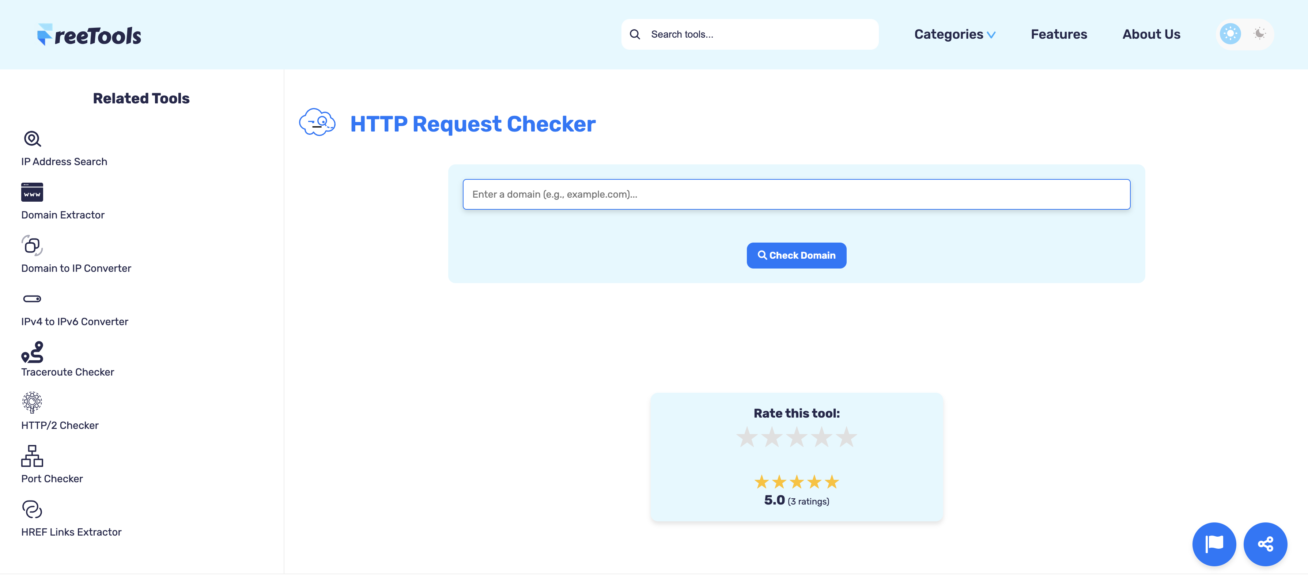Select the Features menu item
Screen dimensions: 1308x586
(1059, 34)
